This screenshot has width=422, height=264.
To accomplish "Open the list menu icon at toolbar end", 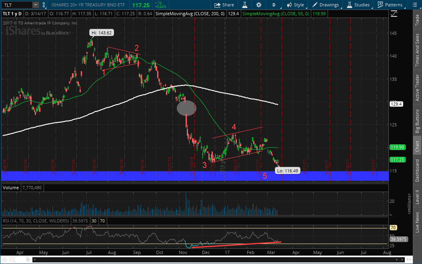I will point(415,5).
